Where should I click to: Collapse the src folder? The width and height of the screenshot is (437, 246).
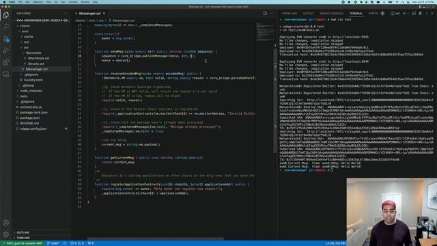pos(26,48)
